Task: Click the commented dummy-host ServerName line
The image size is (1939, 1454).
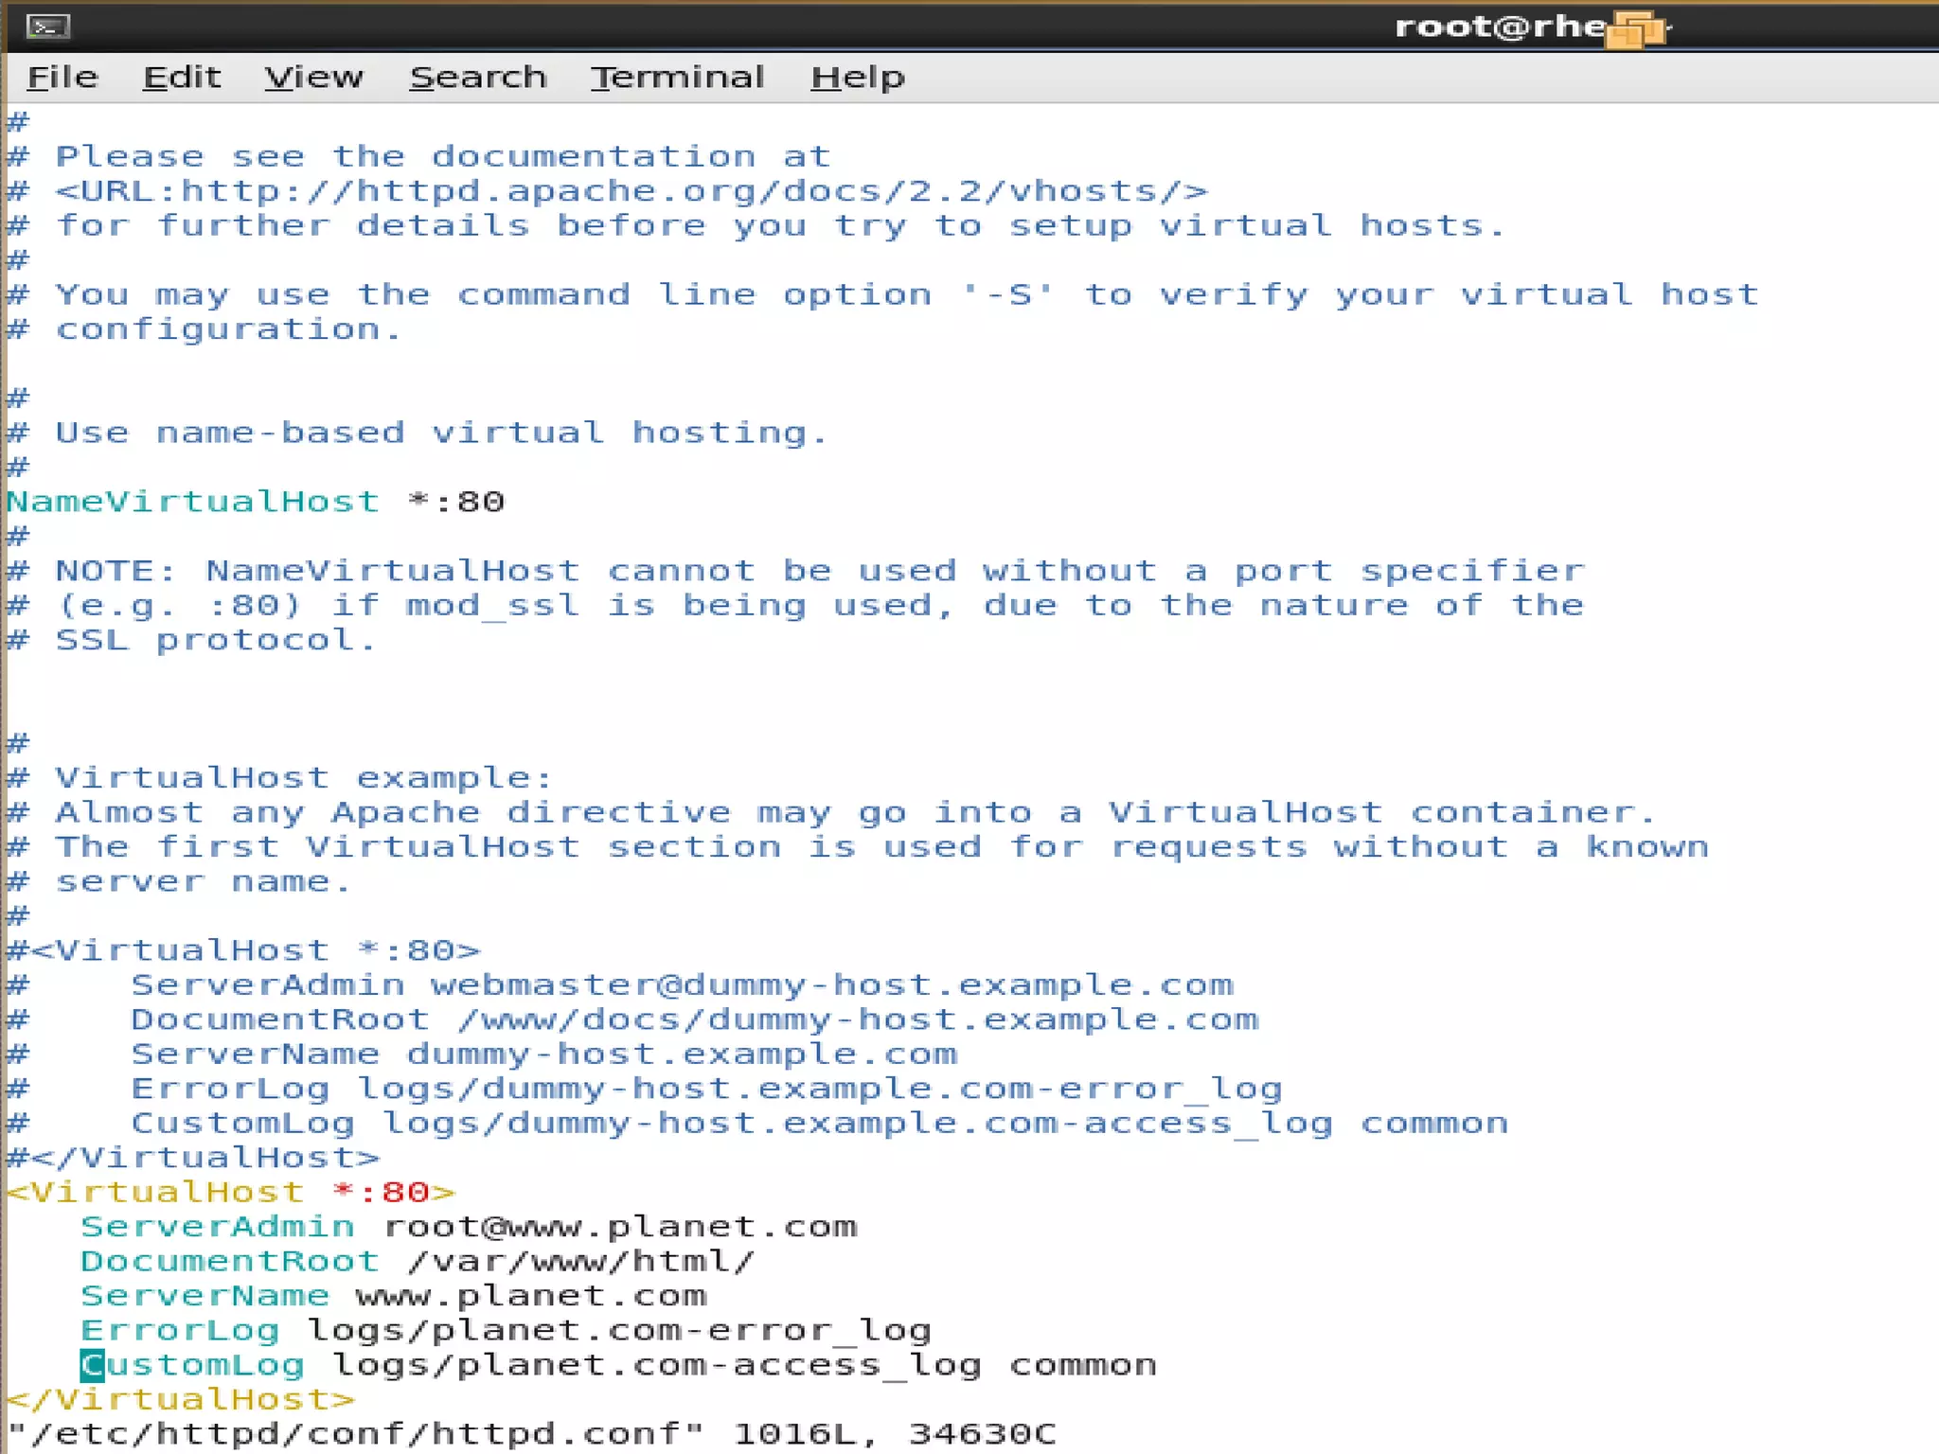Action: tap(543, 1055)
